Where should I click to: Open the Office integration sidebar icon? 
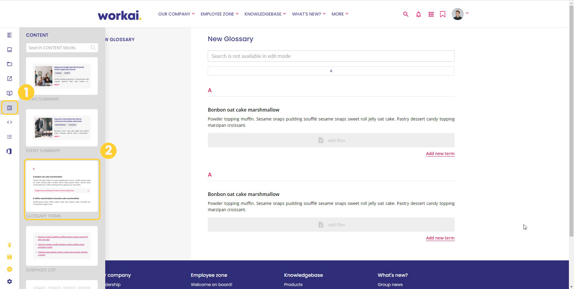pyautogui.click(x=9, y=151)
